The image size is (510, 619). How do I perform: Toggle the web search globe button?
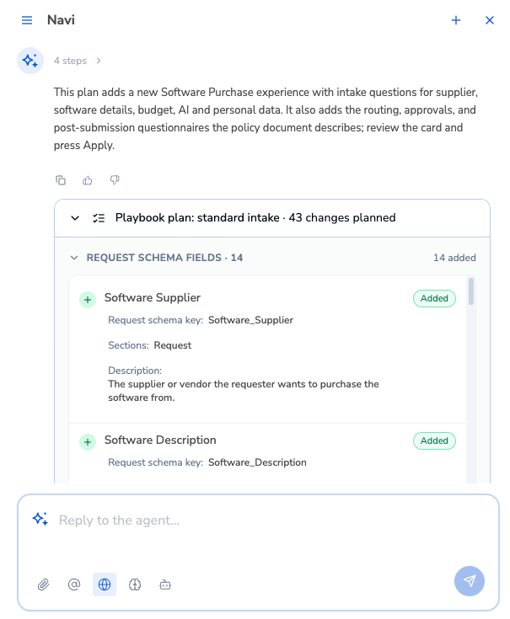pyautogui.click(x=105, y=584)
